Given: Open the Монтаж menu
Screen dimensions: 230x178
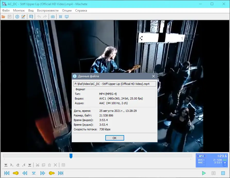Looking at the screenshot, I should (x=19, y=11).
